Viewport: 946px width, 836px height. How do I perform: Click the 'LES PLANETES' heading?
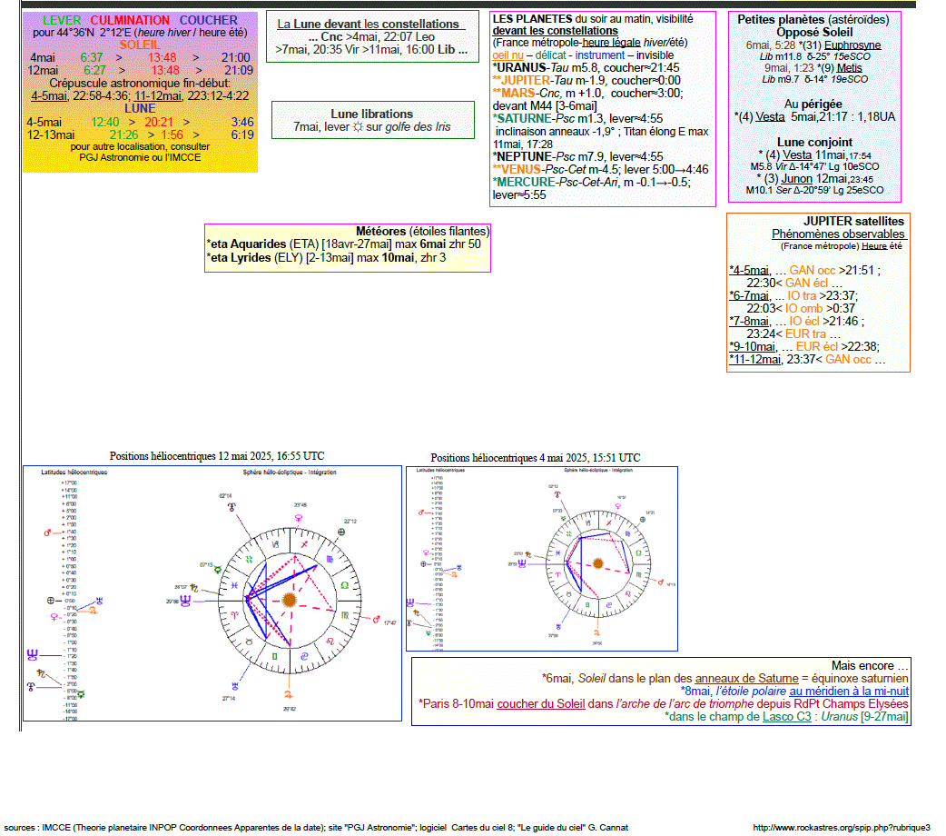[x=532, y=19]
